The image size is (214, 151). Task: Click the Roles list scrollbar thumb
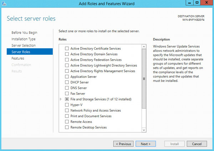144,79
